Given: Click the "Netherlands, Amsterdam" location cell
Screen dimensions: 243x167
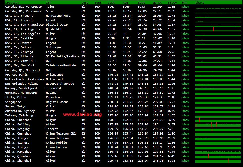Looking at the screenshot, I should pyautogui.click(x=24, y=79).
